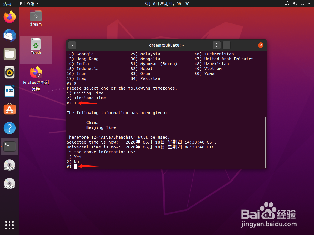Open the lower DVD disc in dock
The image size is (314, 235).
9,184
